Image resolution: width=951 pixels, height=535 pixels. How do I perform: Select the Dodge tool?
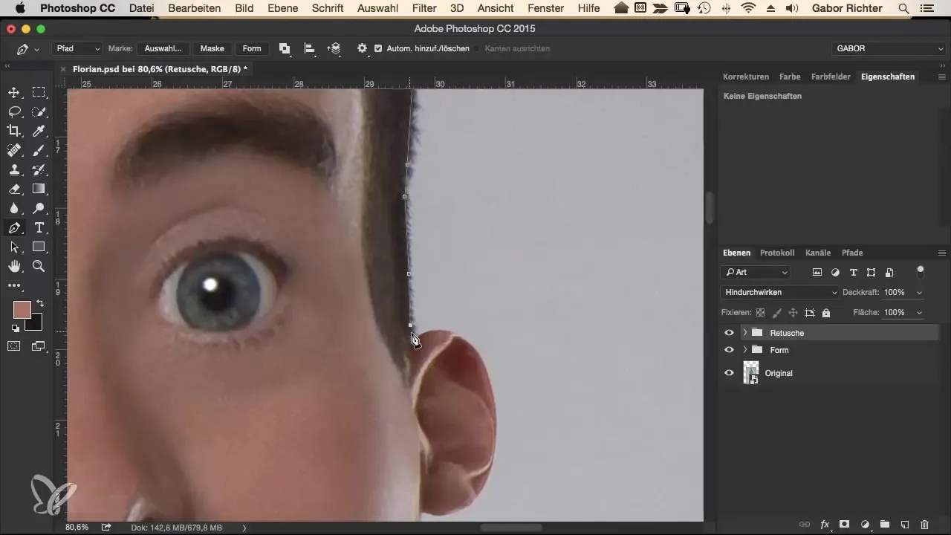tap(39, 209)
